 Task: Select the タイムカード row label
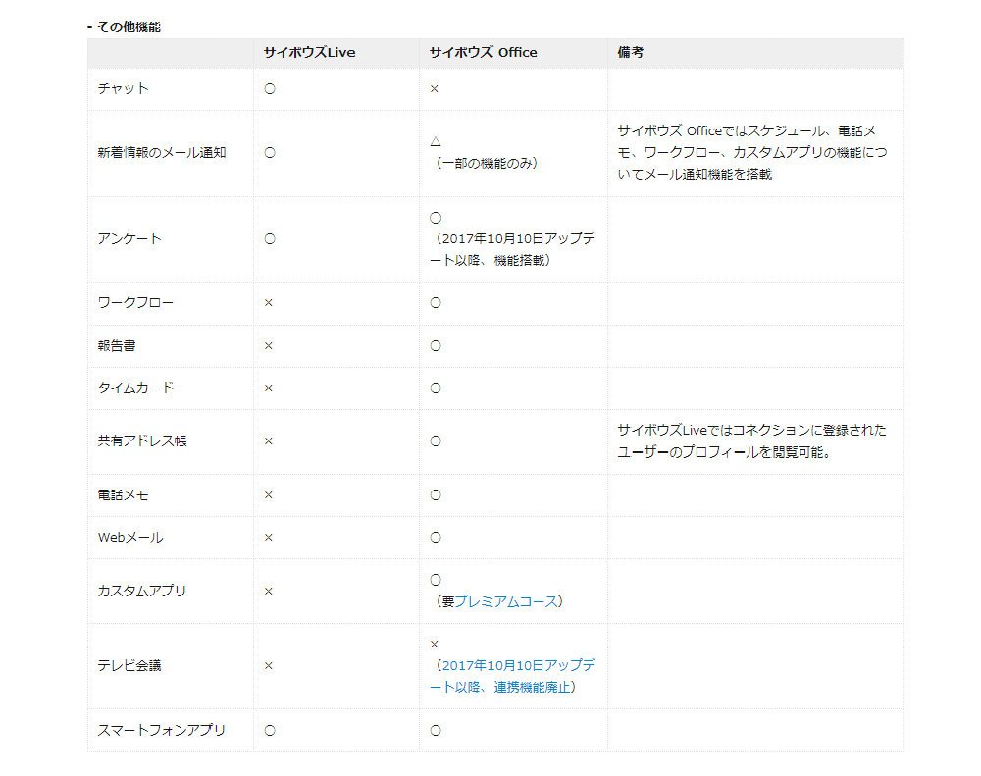pos(135,388)
